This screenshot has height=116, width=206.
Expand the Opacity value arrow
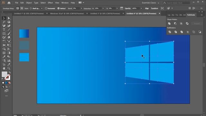(x=141, y=8)
